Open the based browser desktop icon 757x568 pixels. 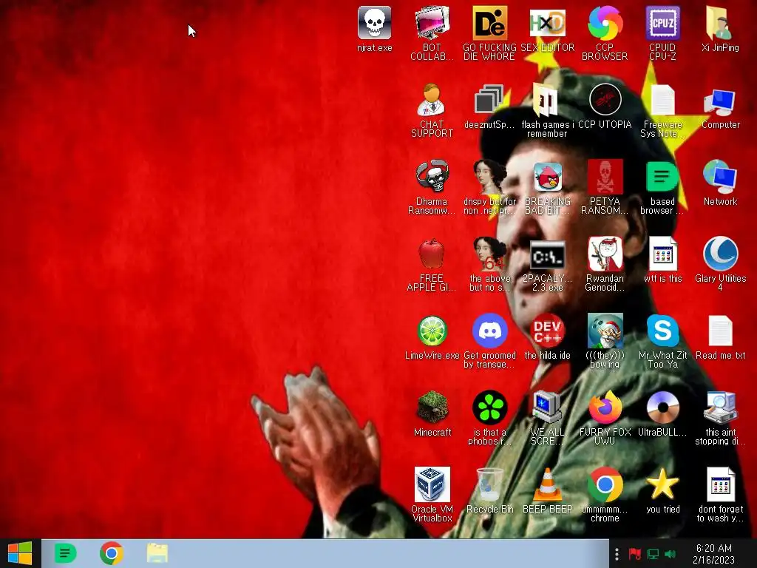(663, 176)
